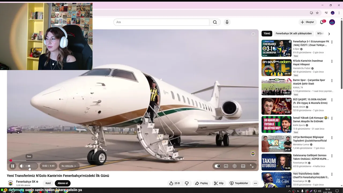Viewport: 343px width, 193px height.
Task: Open 'N'Golo Kante'nin İnanılmaz Hayat Hikayesi' video
Action: click(x=308, y=63)
